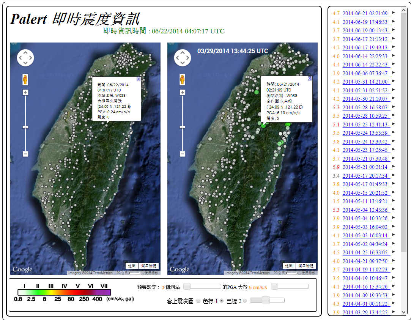Click the pan control on the right map
The width and height of the screenshot is (411, 320).
(x=183, y=58)
